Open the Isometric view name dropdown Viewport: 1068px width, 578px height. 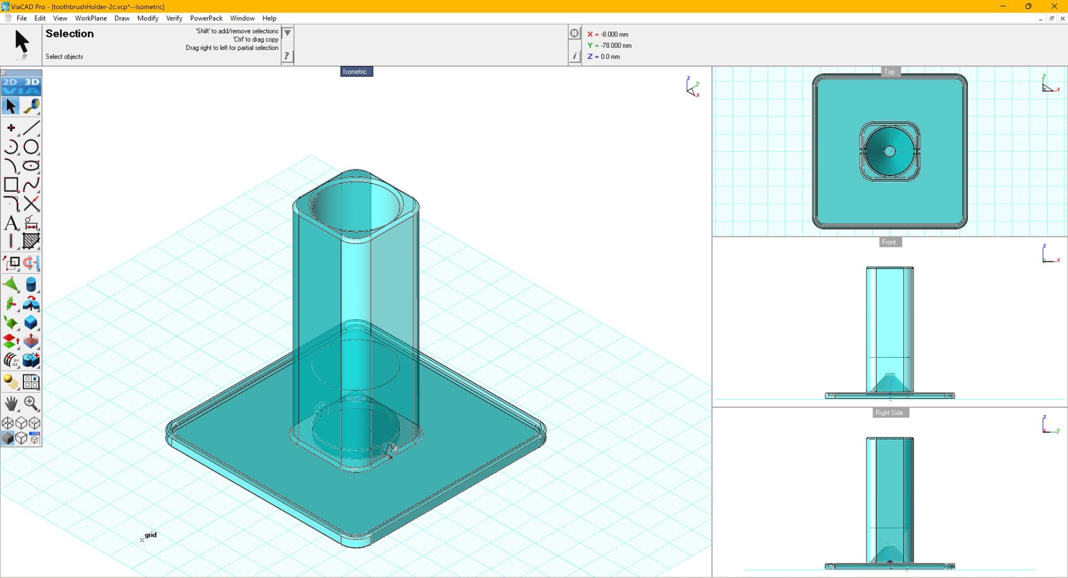pyautogui.click(x=356, y=72)
